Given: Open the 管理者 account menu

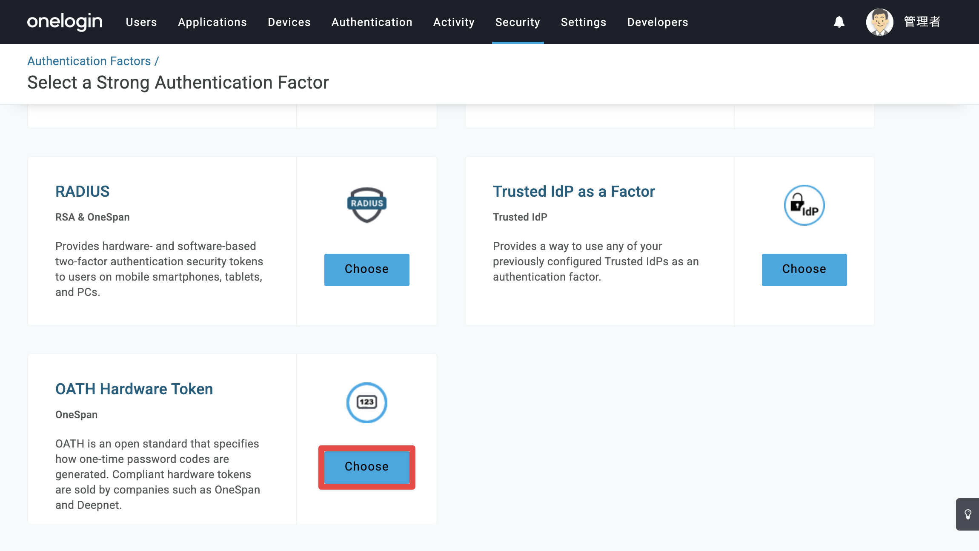Looking at the screenshot, I should (x=922, y=22).
